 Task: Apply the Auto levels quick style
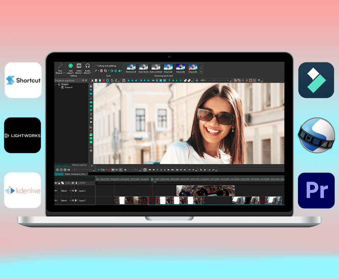[x=143, y=68]
